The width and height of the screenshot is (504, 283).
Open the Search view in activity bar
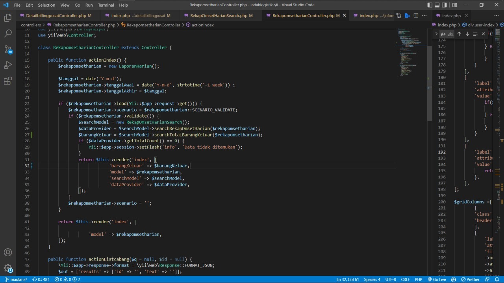coord(8,34)
